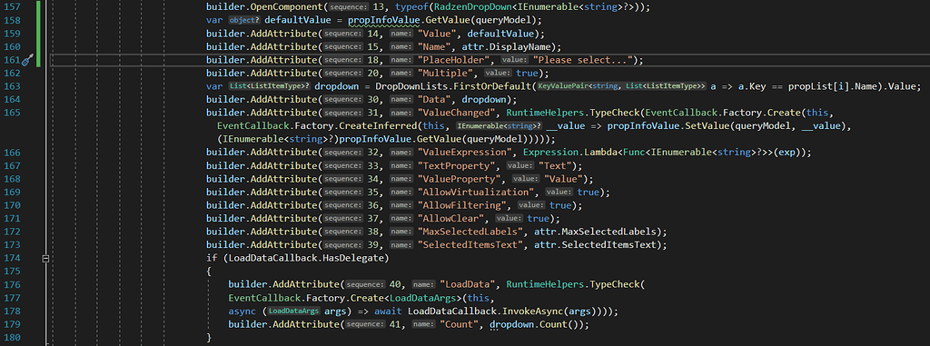Click line number 180 in gutter

(x=12, y=337)
